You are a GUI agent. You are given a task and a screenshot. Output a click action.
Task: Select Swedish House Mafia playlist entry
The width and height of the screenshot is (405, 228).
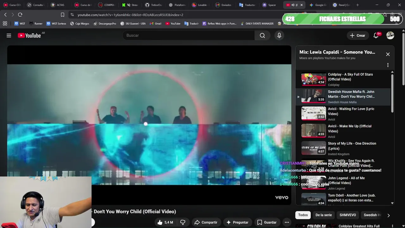343,97
